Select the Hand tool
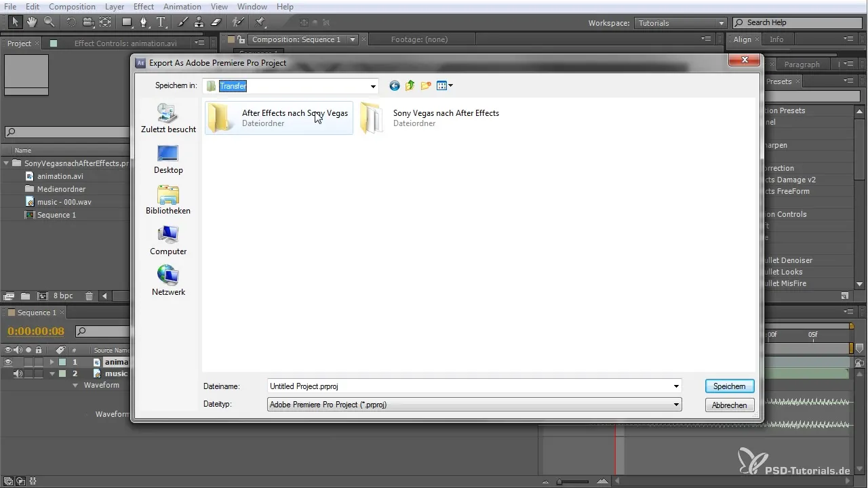This screenshot has height=488, width=868. [33, 22]
